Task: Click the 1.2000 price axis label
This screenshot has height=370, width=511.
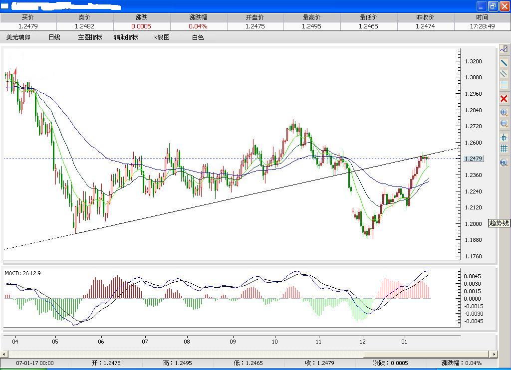Action: 473,224
